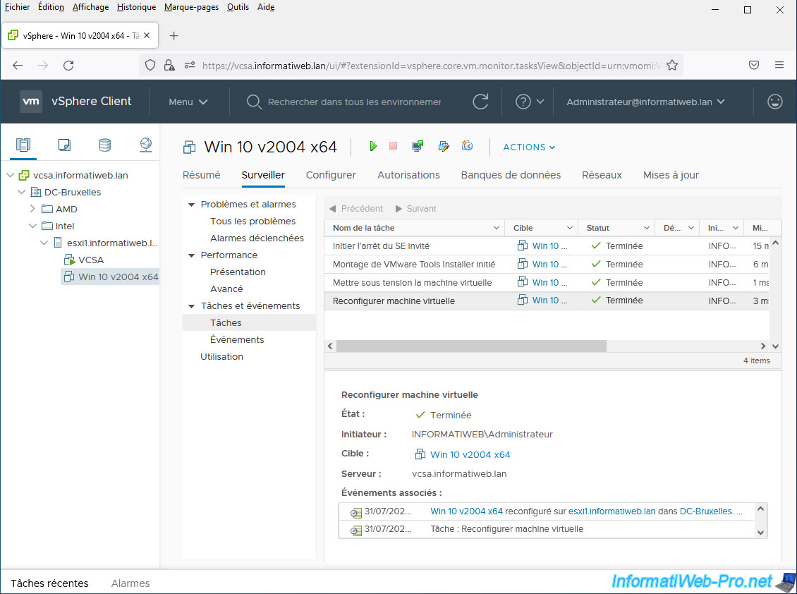Select the Hosts and Clusters inventory icon
Viewport: 797px width, 594px height.
coord(23,145)
